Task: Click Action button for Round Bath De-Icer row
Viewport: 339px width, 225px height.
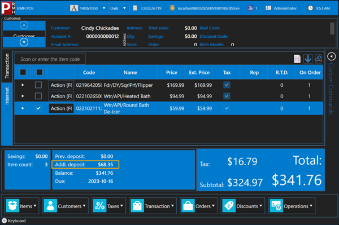Action: tap(61, 108)
